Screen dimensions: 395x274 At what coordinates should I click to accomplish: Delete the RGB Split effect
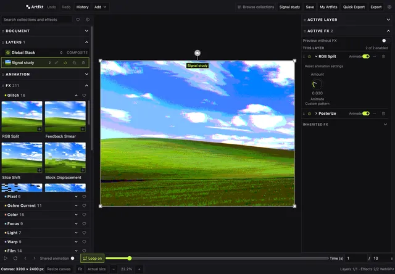383,56
